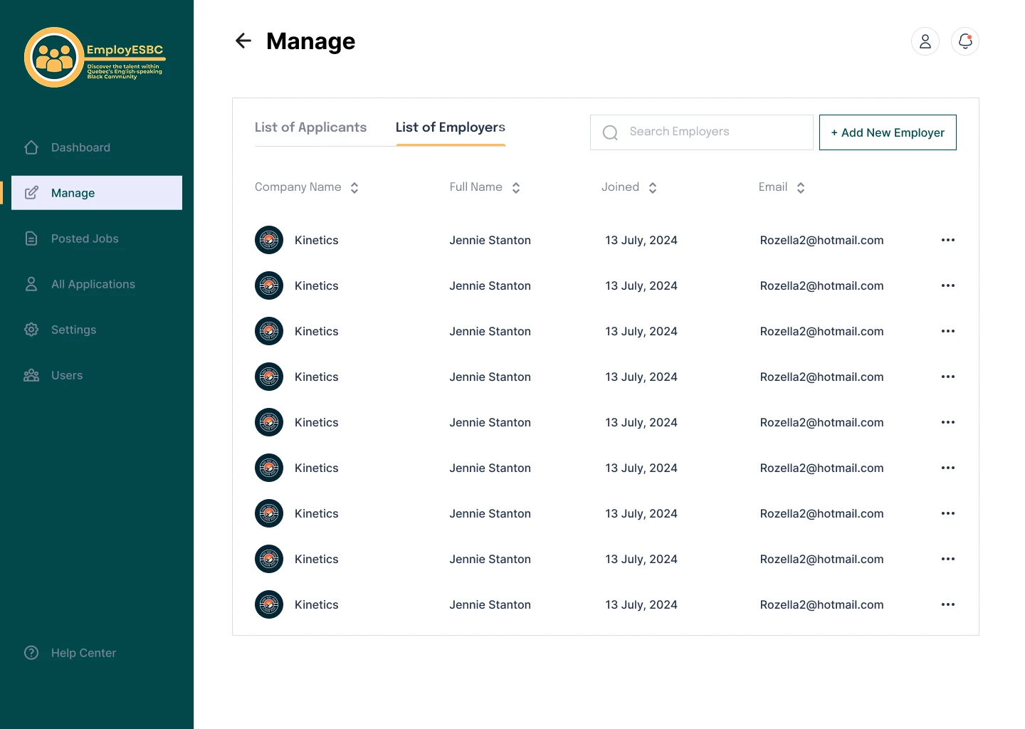Click the Search Employers input field
Screen dimensions: 1025x729
point(712,132)
